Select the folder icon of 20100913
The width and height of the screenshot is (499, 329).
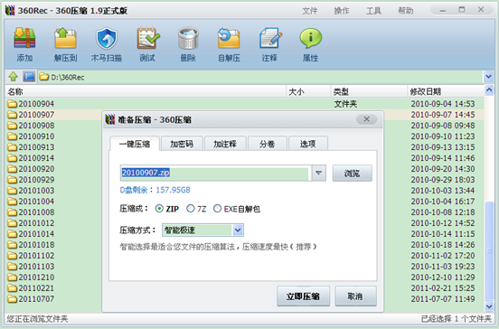coord(12,147)
